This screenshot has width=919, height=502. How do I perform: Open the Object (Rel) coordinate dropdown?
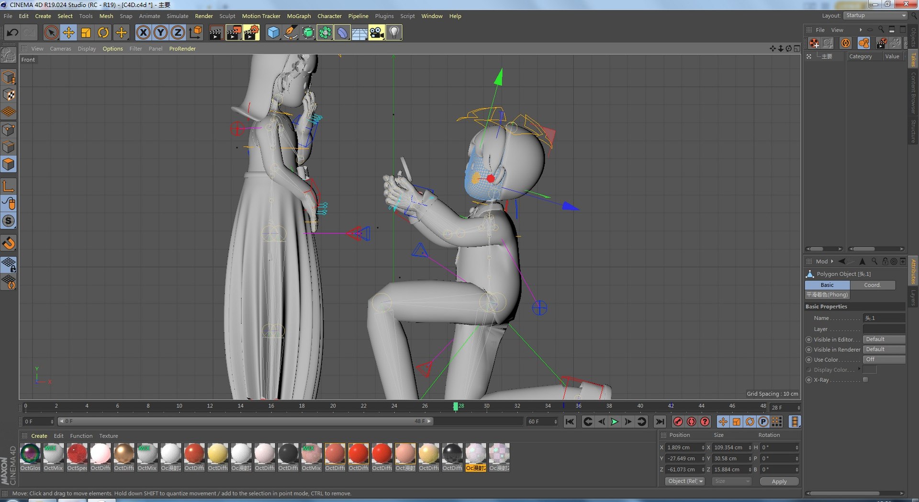(685, 481)
